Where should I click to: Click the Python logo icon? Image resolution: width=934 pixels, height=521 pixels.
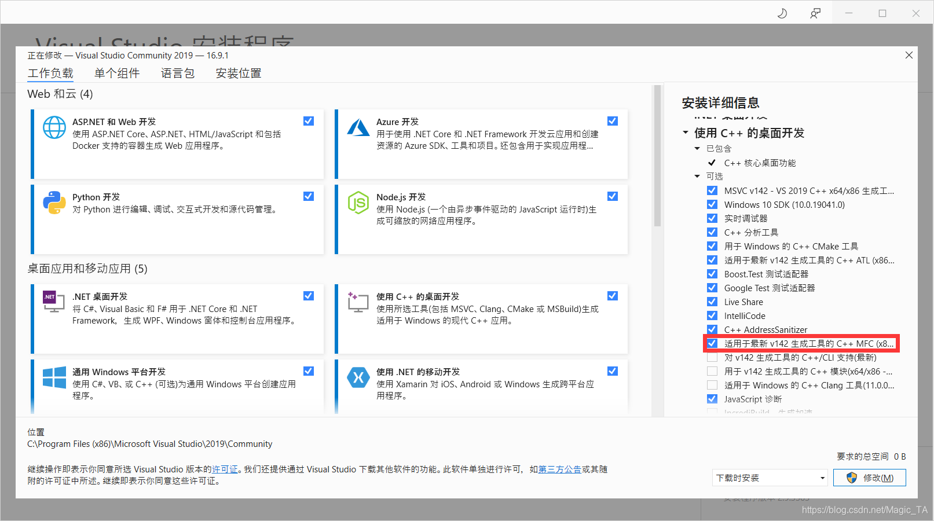tap(54, 203)
